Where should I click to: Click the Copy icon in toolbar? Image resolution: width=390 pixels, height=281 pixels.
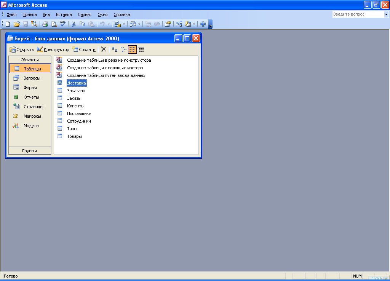pos(82,24)
